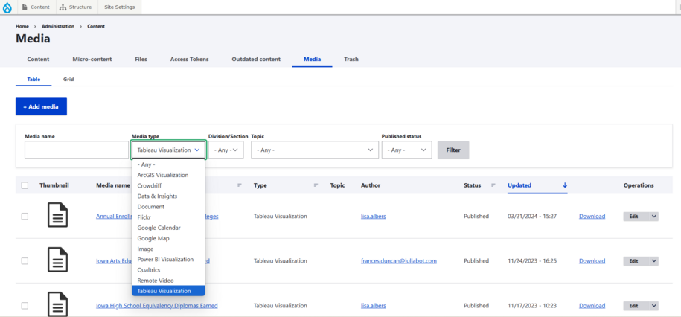Tick the select-all header checkbox
Image resolution: width=681 pixels, height=317 pixels.
tap(25, 185)
